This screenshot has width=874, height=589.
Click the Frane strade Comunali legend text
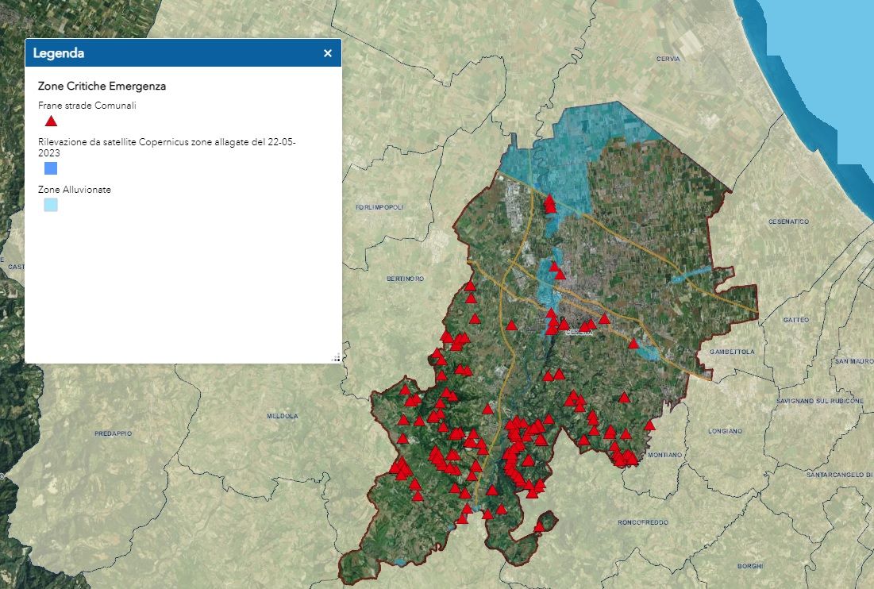point(81,105)
